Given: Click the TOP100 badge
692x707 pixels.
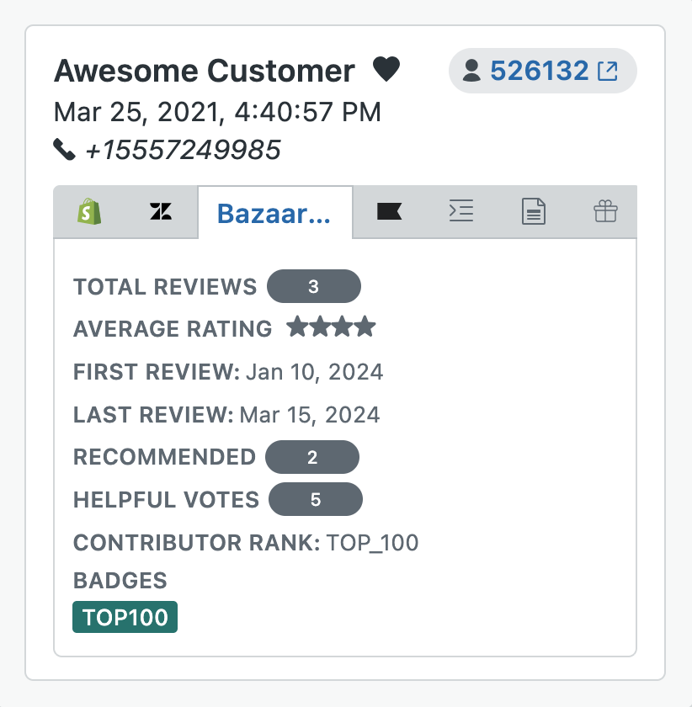Looking at the screenshot, I should 125,617.
